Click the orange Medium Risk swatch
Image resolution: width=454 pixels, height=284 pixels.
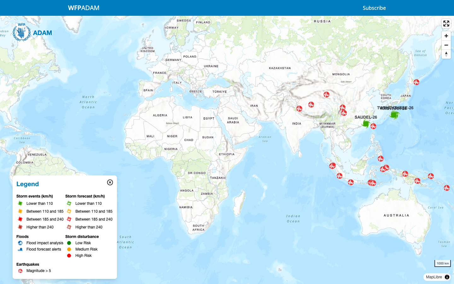69,249
